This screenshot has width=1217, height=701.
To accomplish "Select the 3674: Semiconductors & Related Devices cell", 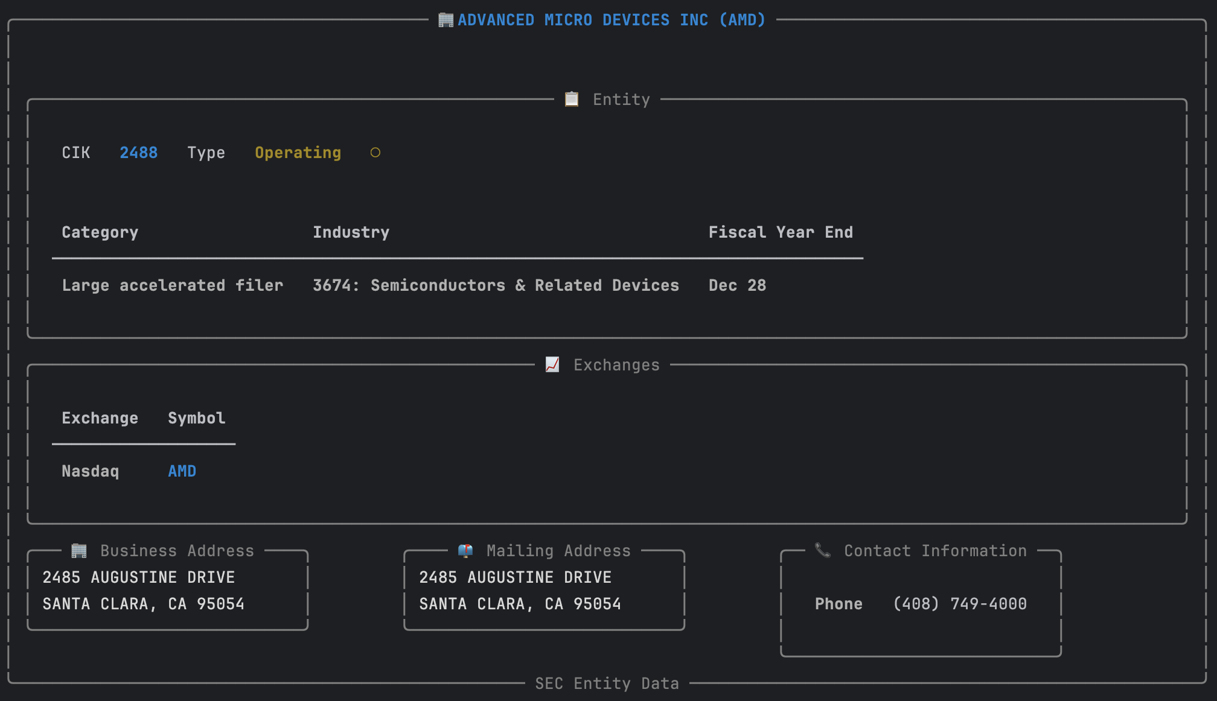I will click(496, 285).
